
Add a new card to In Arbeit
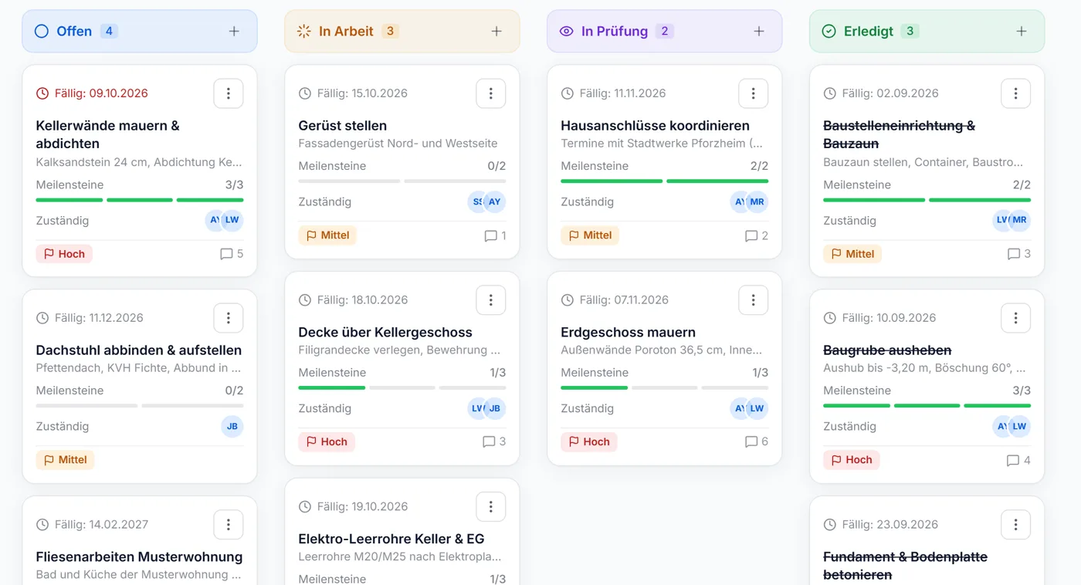click(x=496, y=32)
